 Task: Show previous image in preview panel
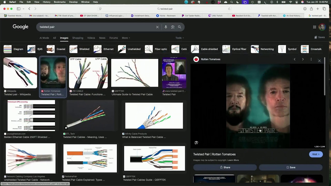[x=295, y=59]
